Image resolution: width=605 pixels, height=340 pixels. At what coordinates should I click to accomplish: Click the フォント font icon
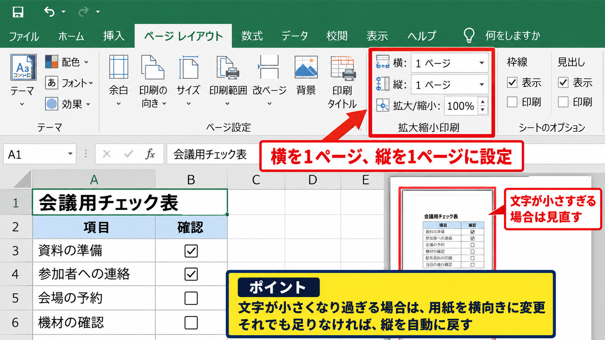pyautogui.click(x=51, y=83)
